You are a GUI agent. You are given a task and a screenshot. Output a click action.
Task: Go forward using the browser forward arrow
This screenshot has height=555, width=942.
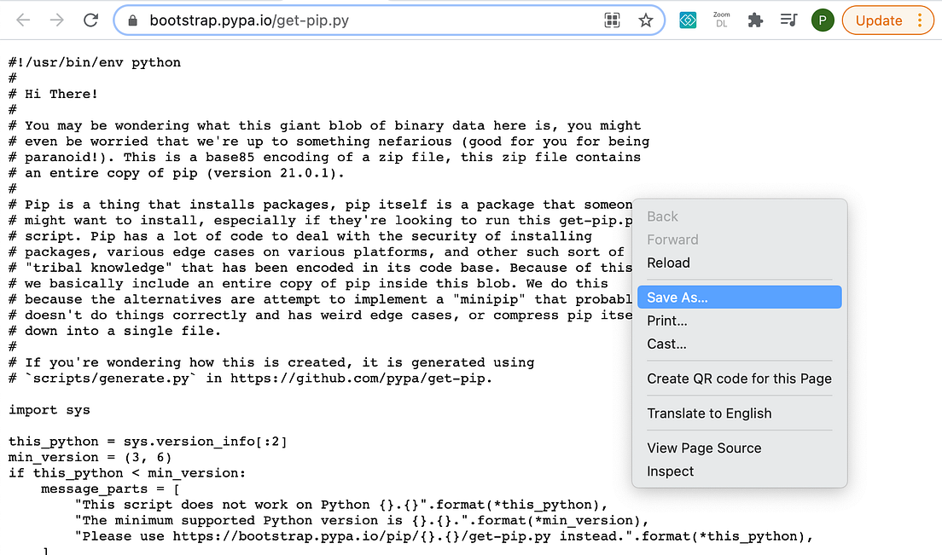point(57,20)
